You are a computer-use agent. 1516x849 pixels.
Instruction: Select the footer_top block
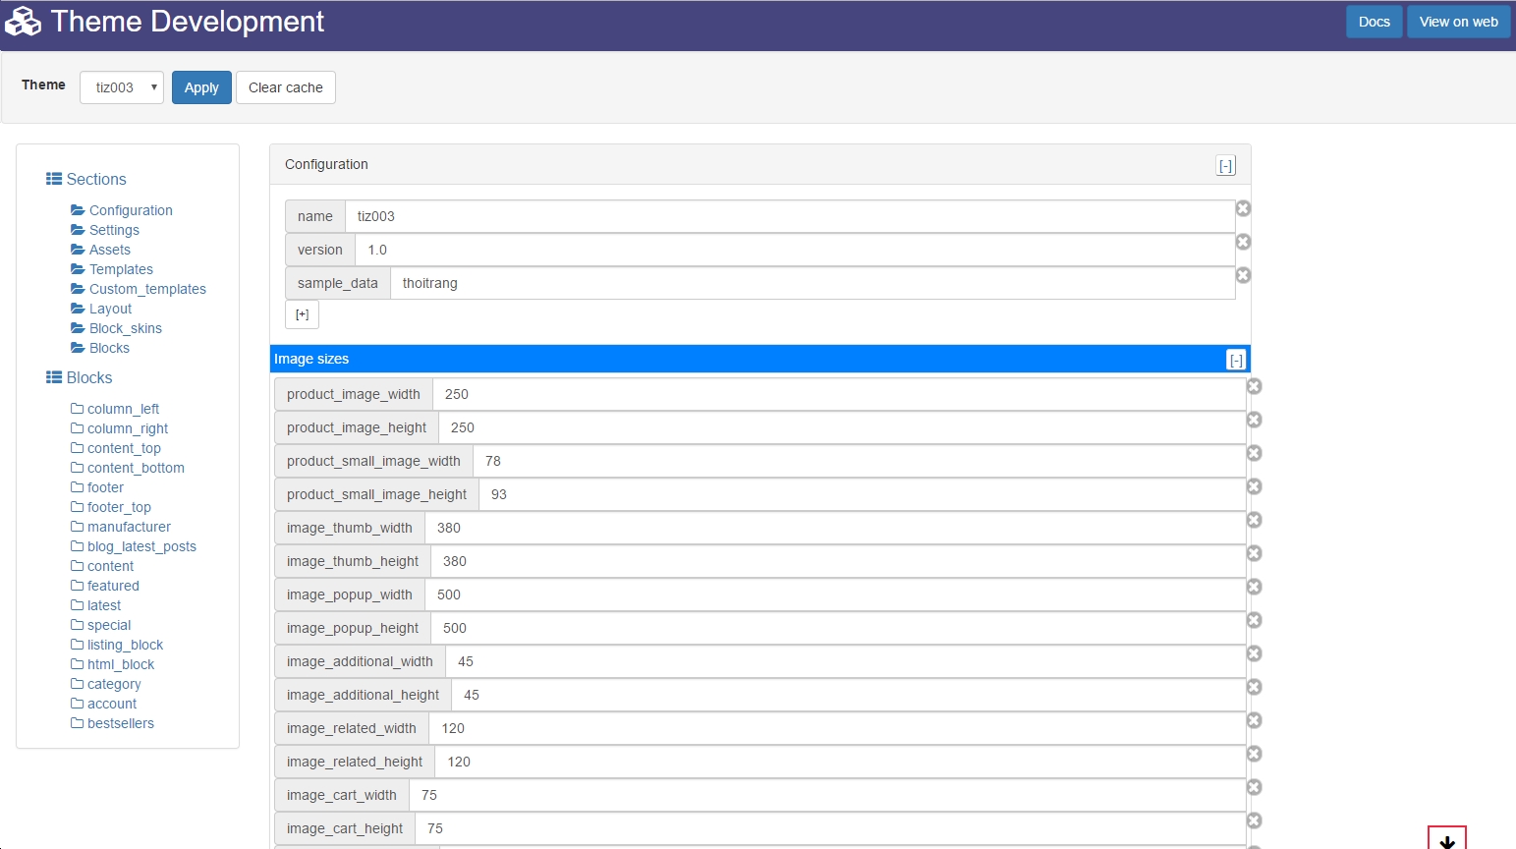pos(111,507)
